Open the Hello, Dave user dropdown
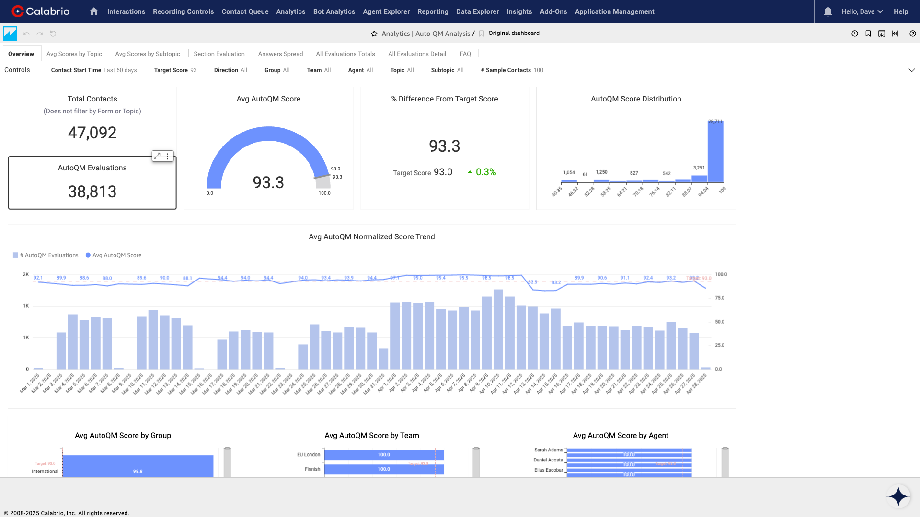920x517 pixels. (862, 11)
